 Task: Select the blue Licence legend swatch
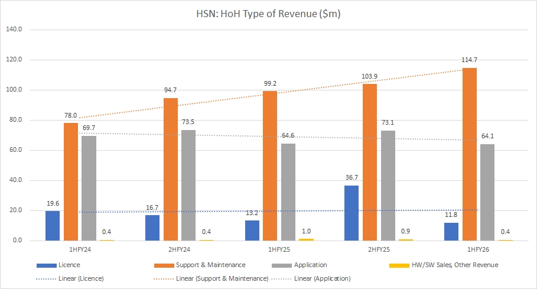pyautogui.click(x=50, y=265)
